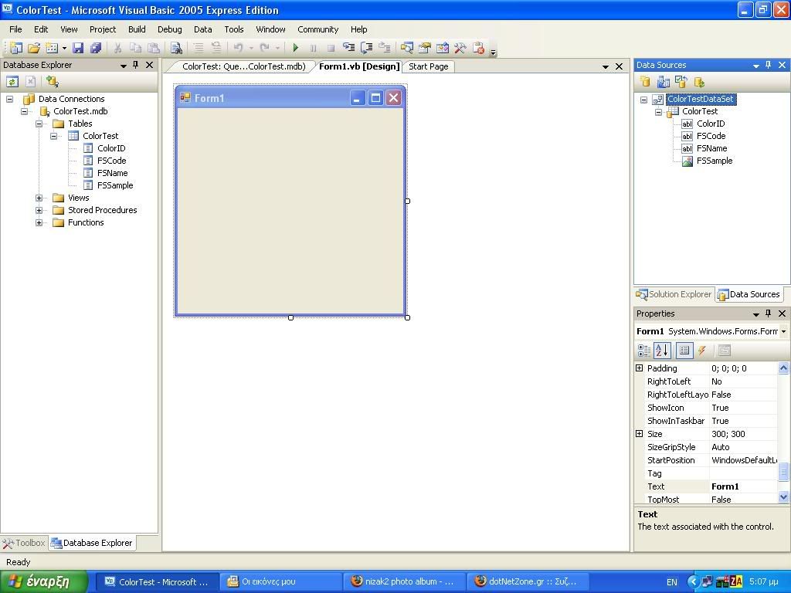
Task: Open toolbar options overflow arrow
Action: 494,51
